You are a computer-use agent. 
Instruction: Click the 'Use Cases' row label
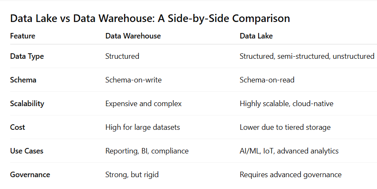26,151
